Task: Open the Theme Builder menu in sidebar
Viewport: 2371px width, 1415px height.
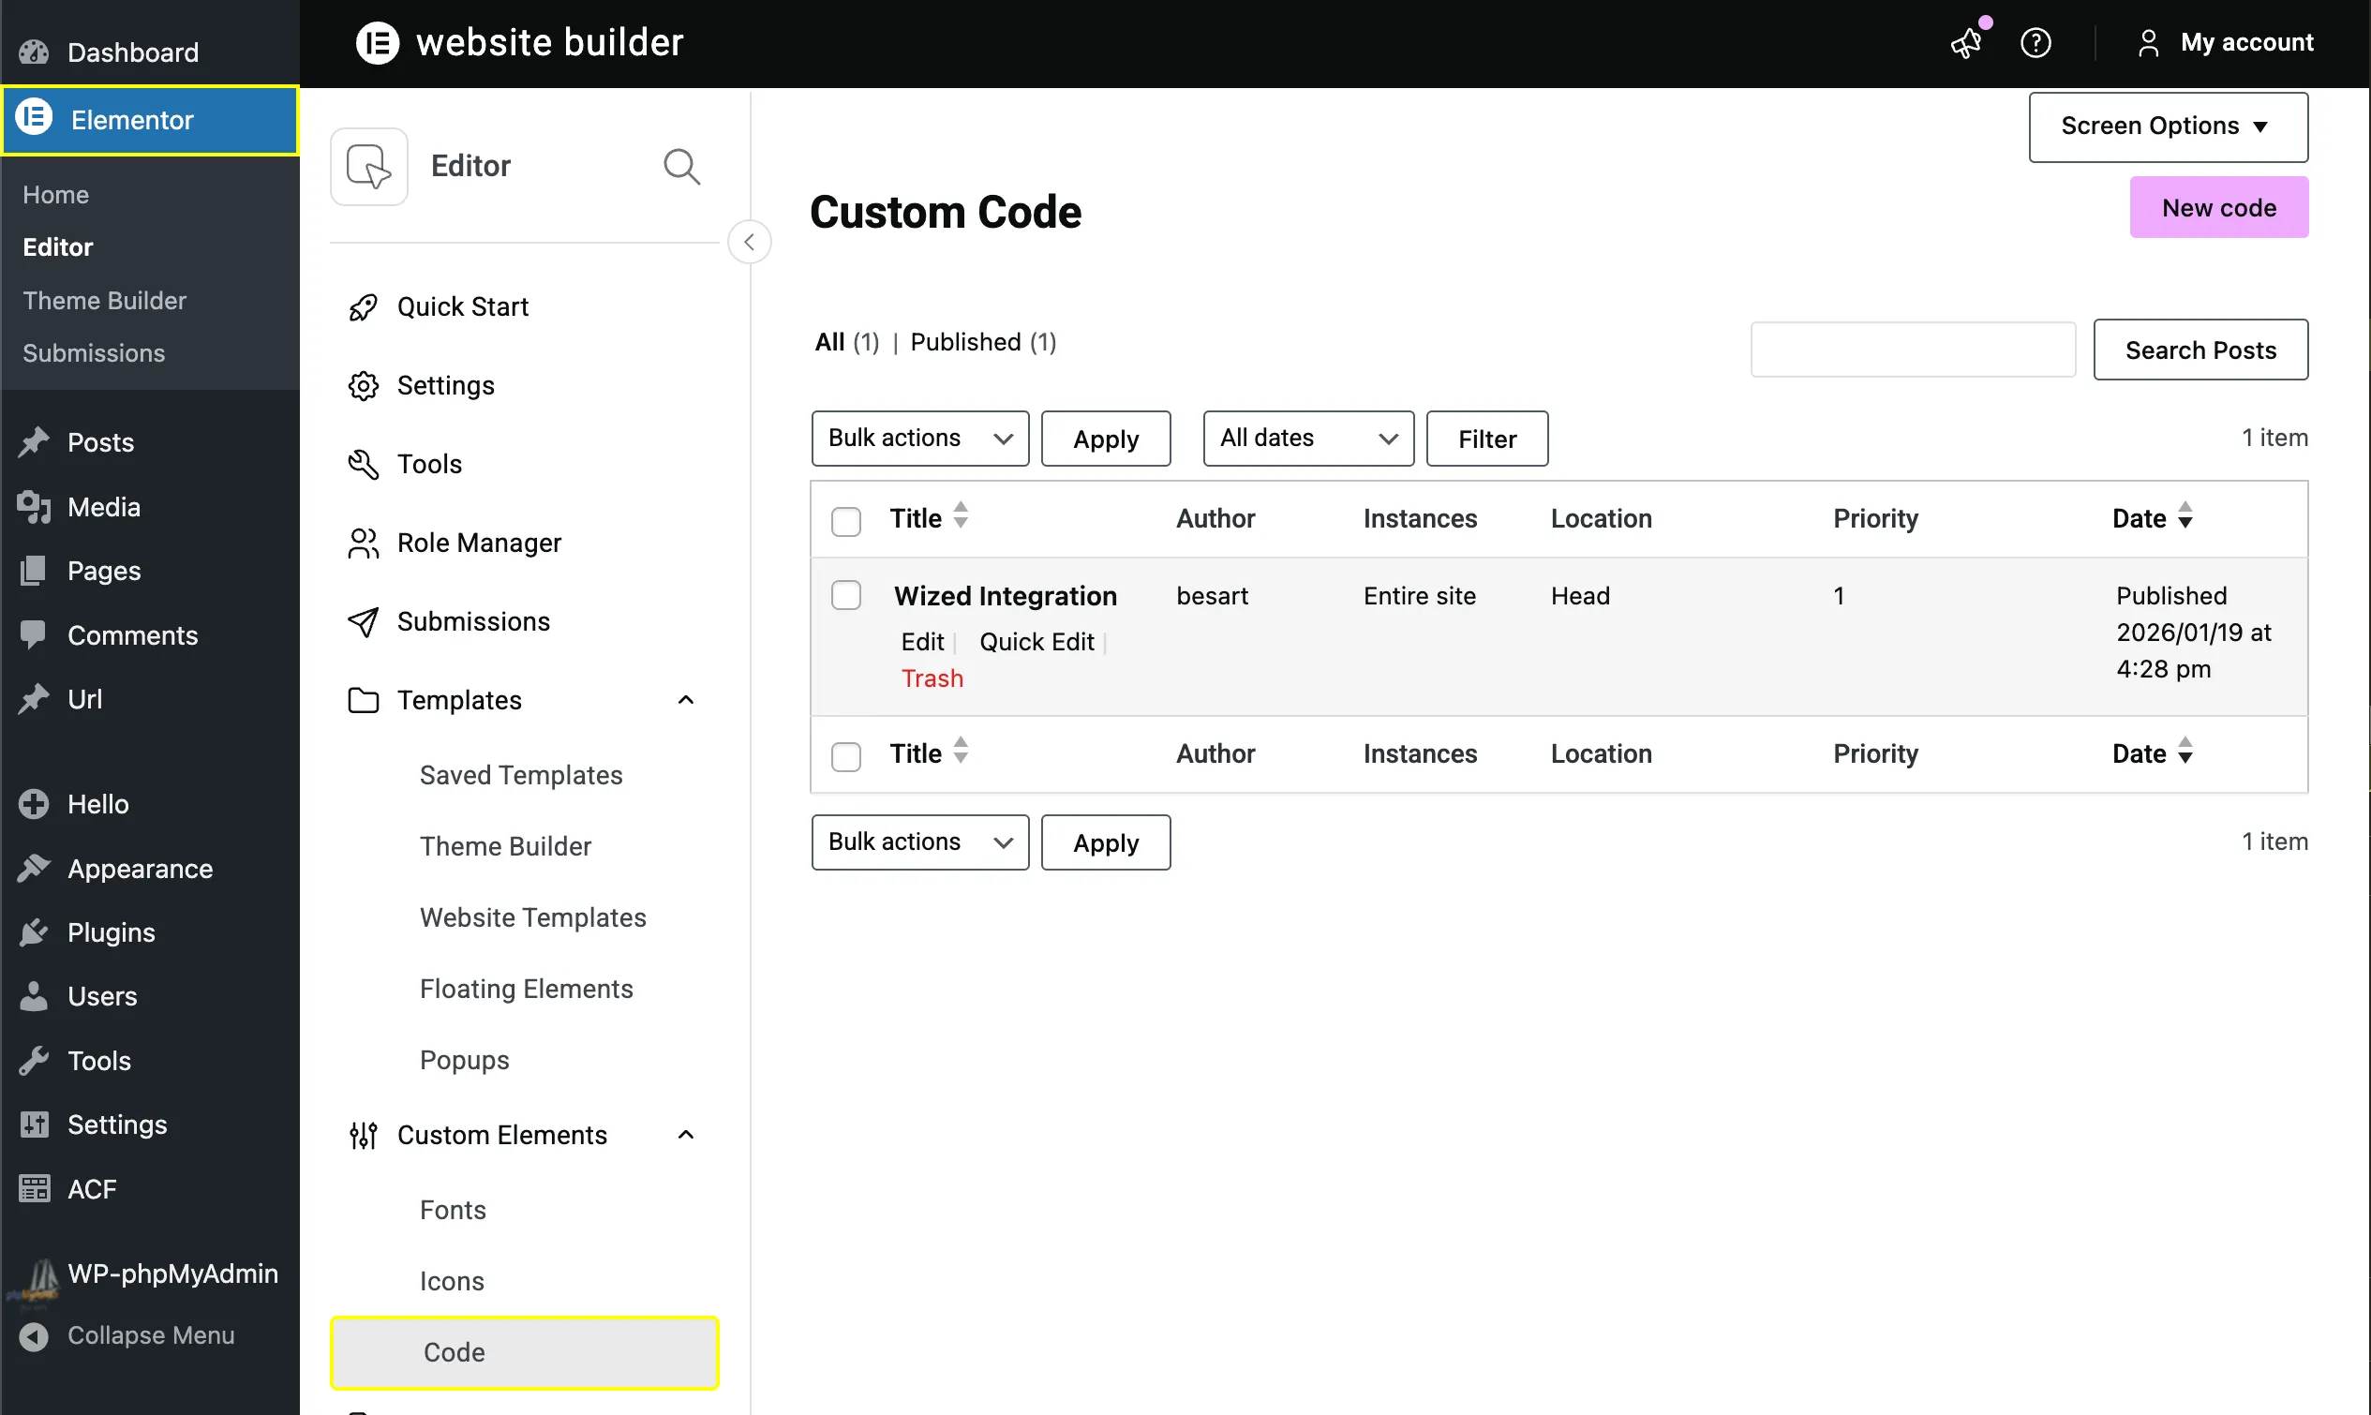Action: coord(104,300)
